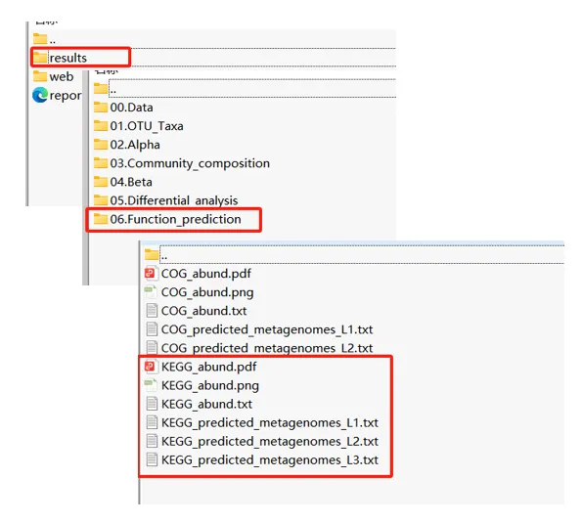Open the Edge report file icon

coord(40,95)
